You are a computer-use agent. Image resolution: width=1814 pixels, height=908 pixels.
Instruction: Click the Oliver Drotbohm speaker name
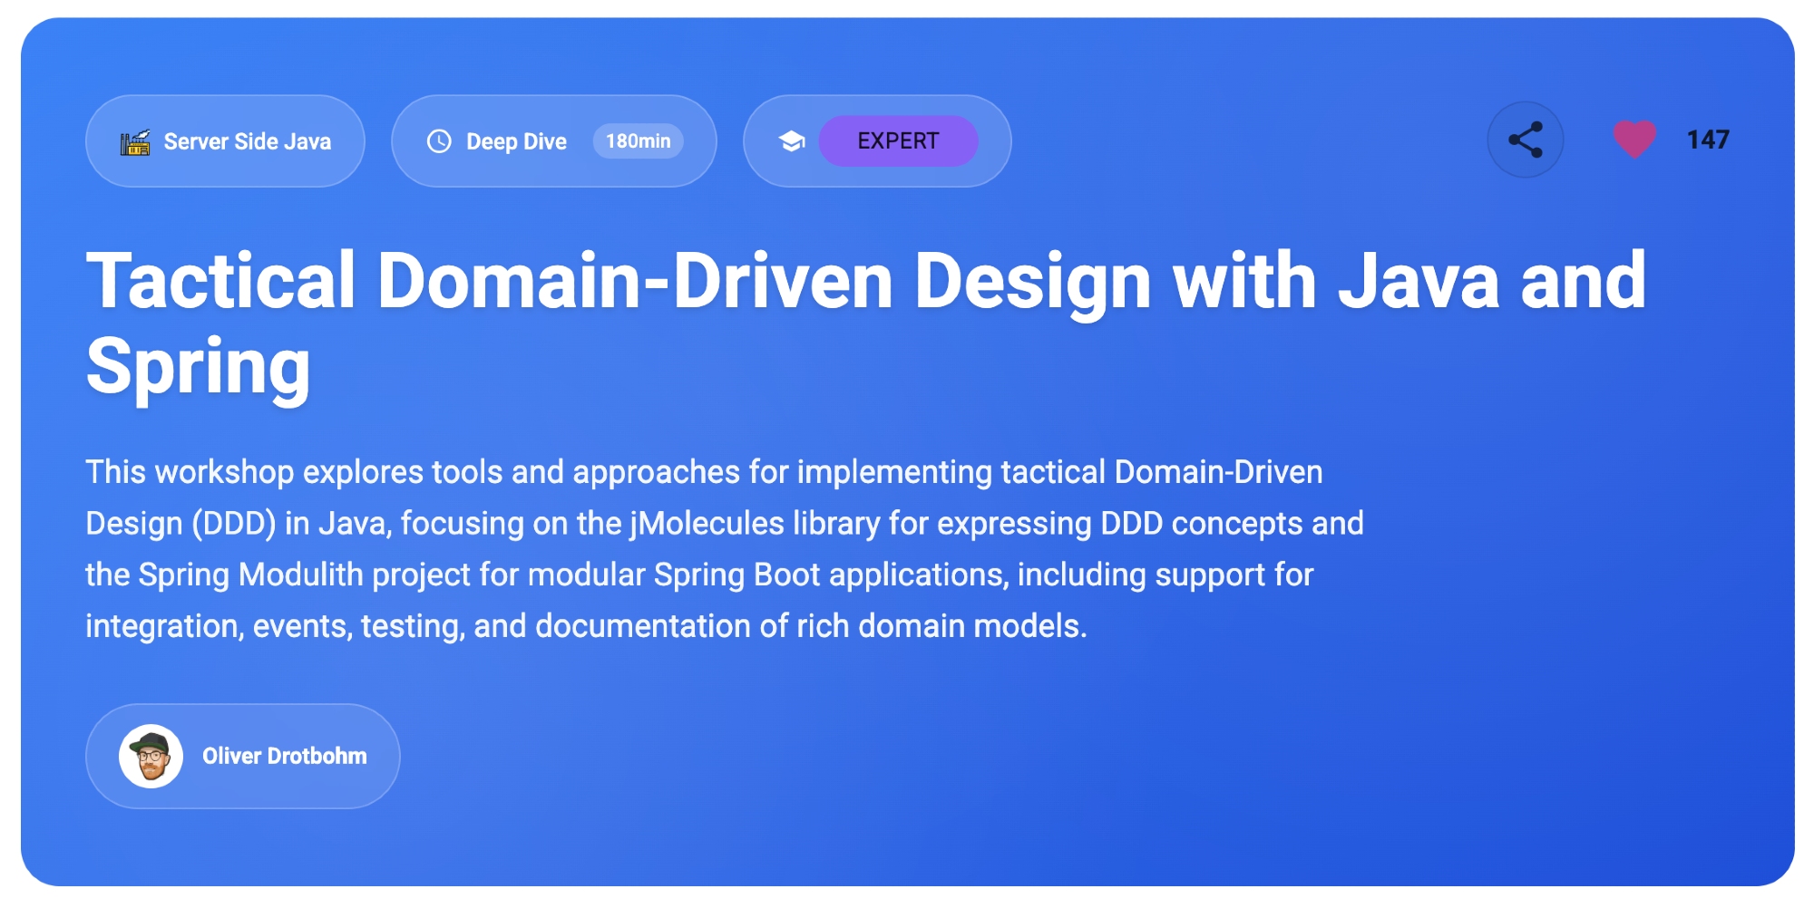point(284,756)
